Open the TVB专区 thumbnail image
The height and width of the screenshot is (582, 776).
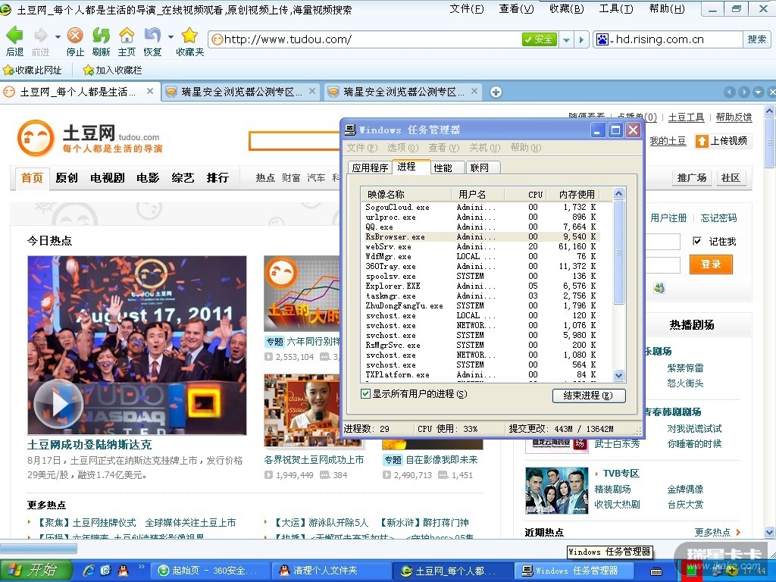point(557,490)
